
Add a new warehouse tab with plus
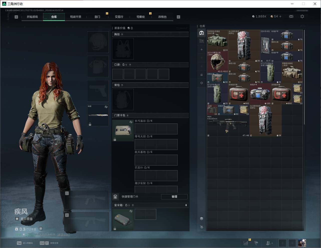[x=202, y=49]
